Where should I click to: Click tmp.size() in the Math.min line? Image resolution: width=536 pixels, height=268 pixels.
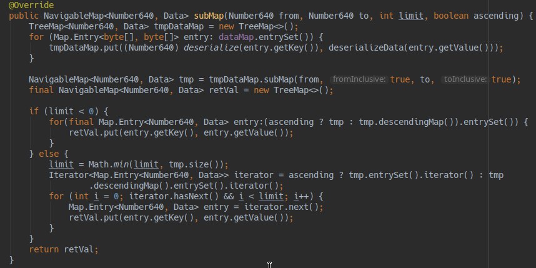click(x=194, y=164)
